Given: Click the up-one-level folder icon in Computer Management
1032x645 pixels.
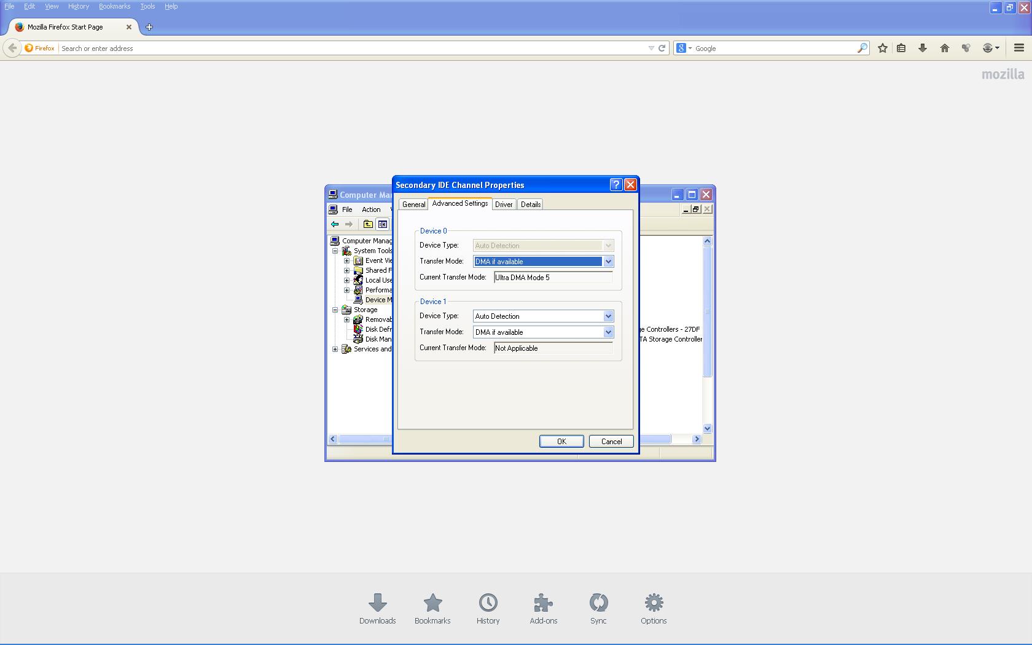Looking at the screenshot, I should (x=368, y=224).
